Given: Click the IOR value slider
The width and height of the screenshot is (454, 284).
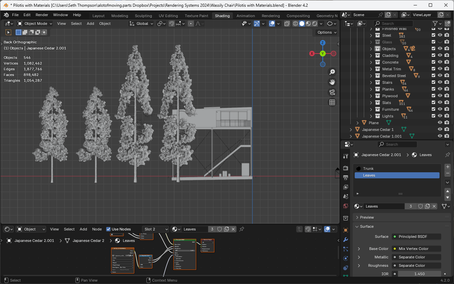Looking at the screenshot, I should tap(419, 274).
